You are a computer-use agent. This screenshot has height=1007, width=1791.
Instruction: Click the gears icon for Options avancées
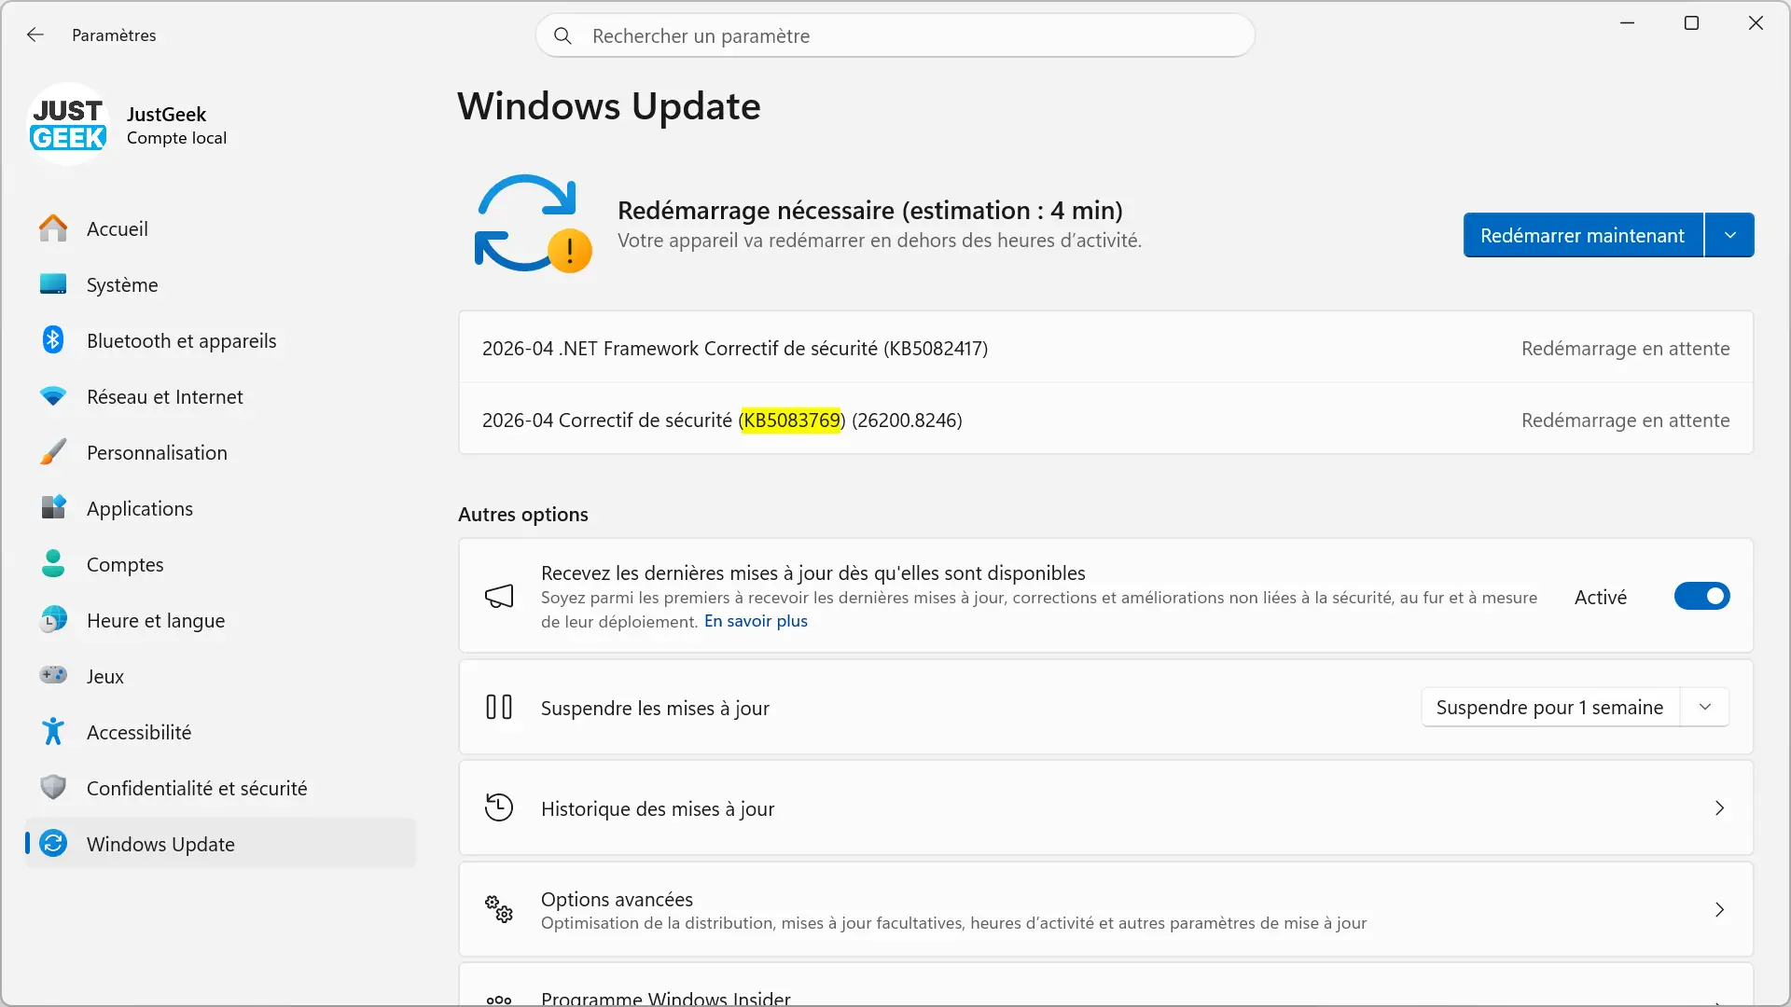(499, 909)
